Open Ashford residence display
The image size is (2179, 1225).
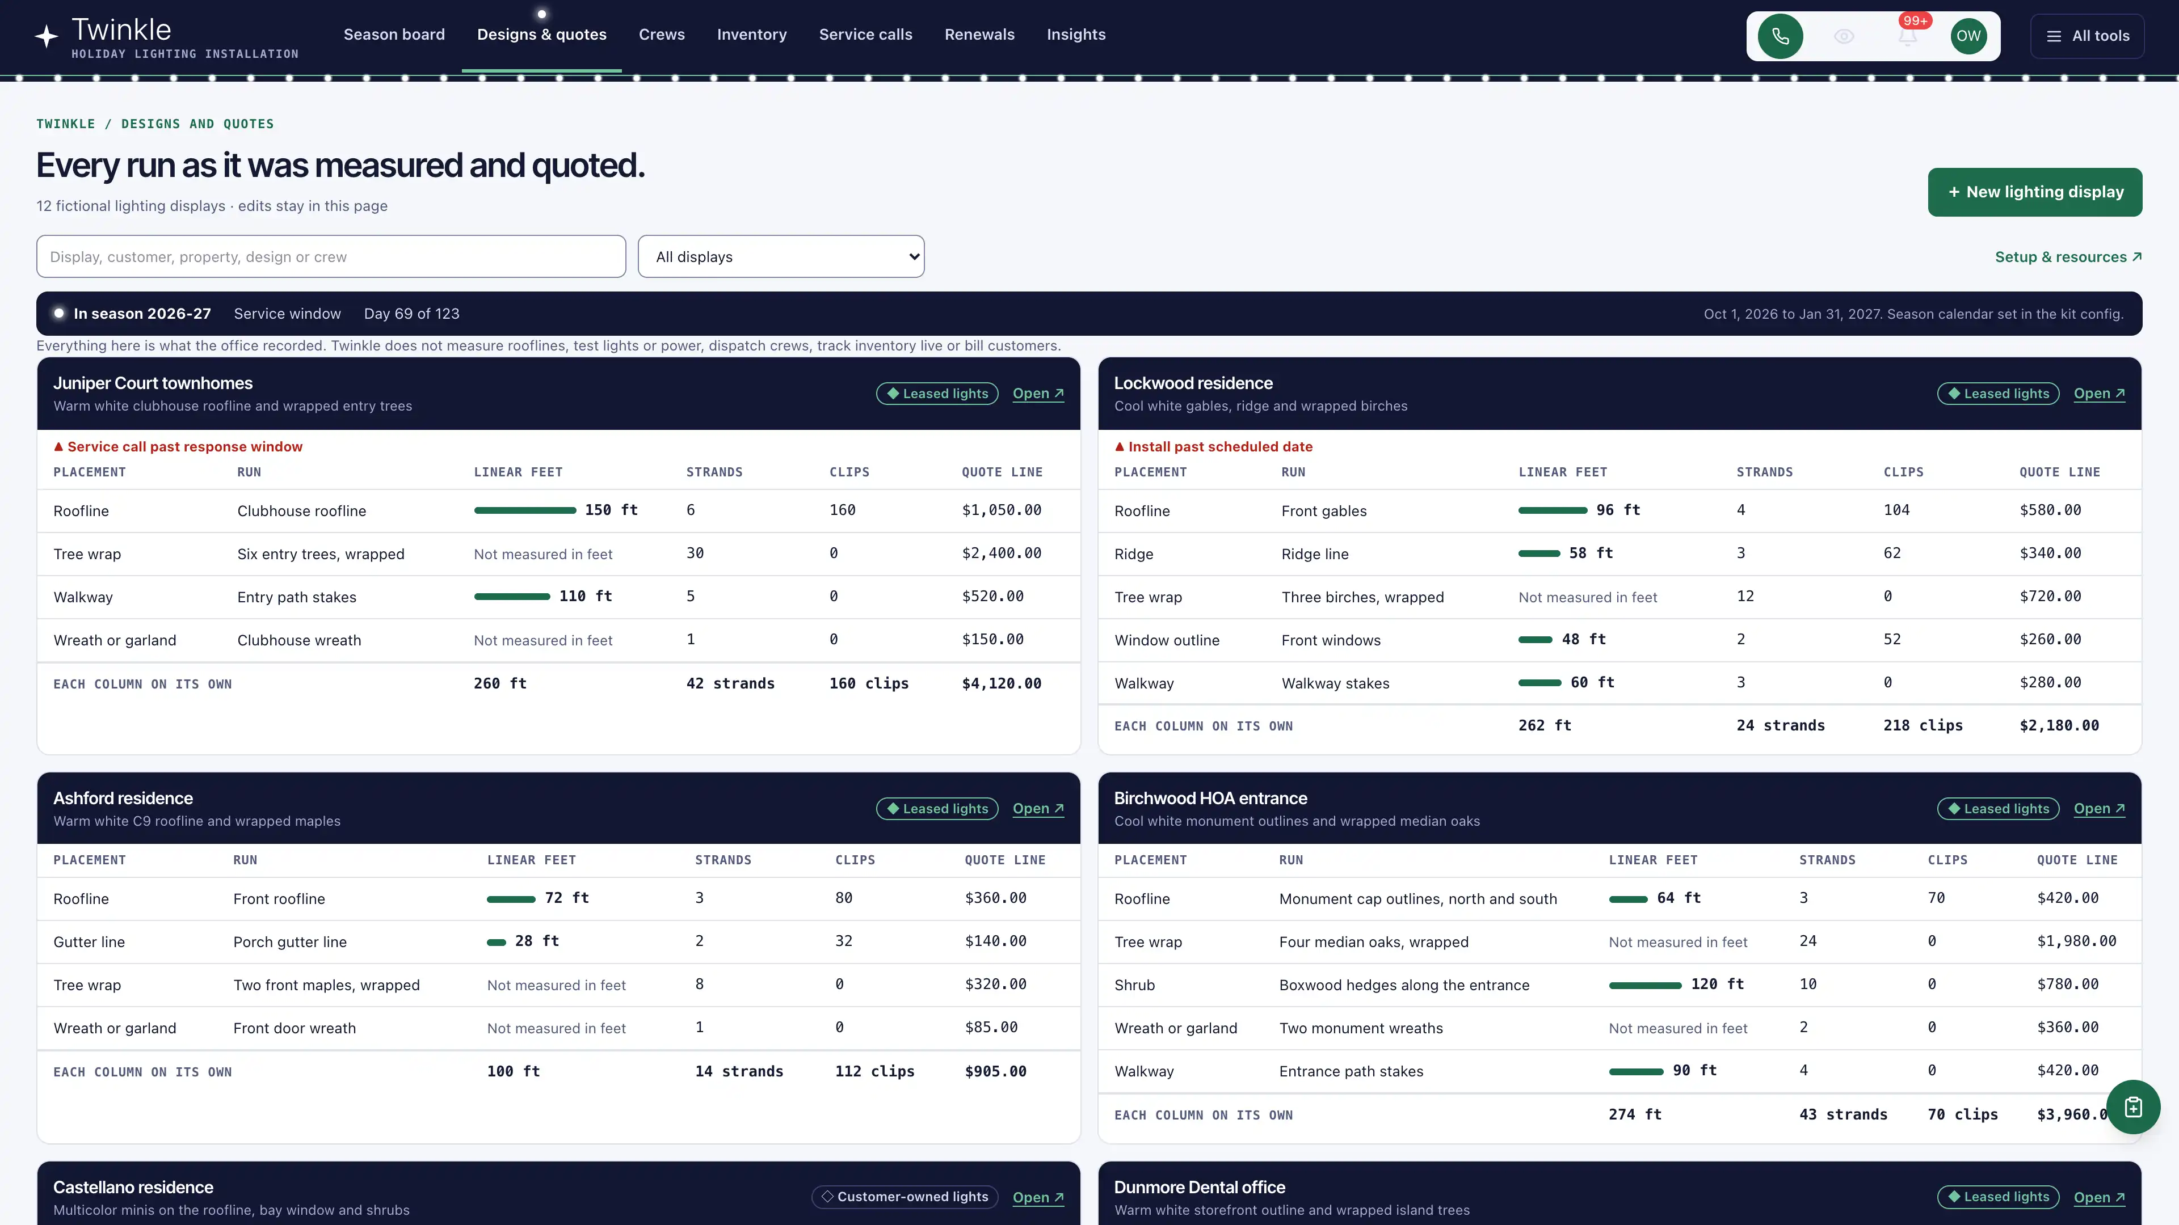tap(1038, 809)
